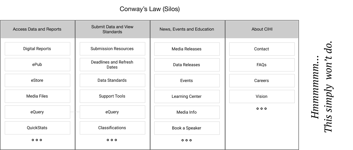Select the QuickStats box
This screenshot has width=353, height=150.
[37, 128]
